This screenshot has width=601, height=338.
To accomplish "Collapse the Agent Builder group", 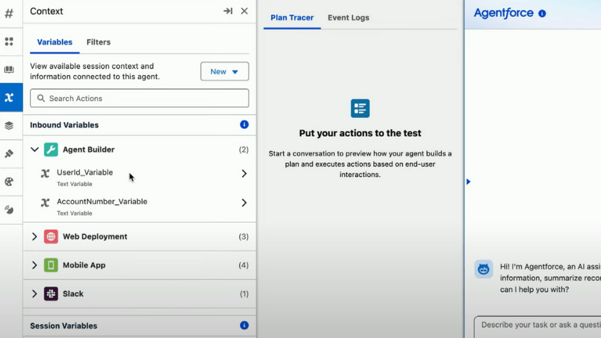I will 34,150.
